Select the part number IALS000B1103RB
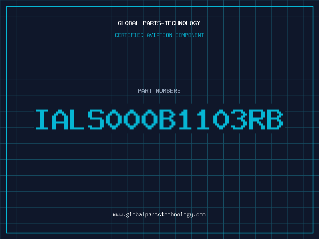The image size is (319, 239). 159,119
